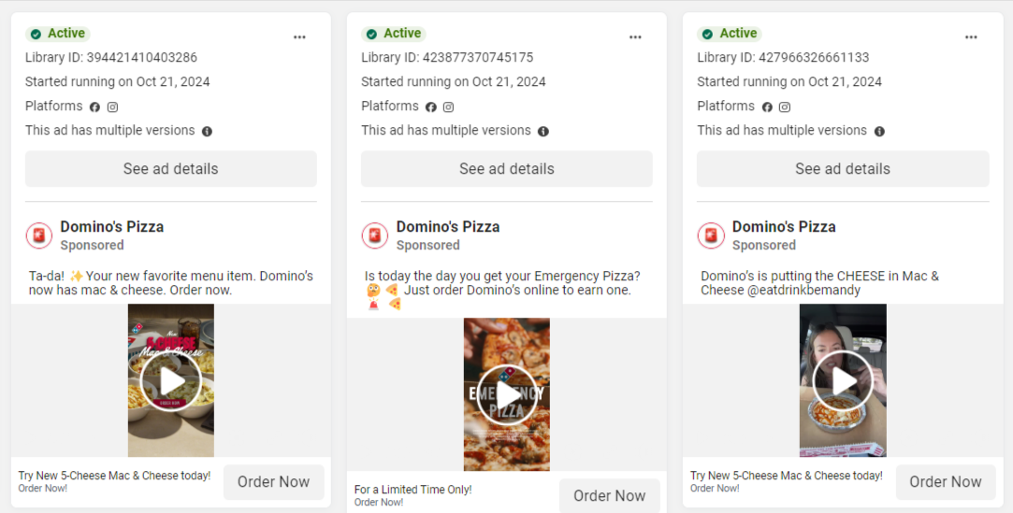Click Order Now on the Ta-da mac & cheese ad
The width and height of the screenshot is (1013, 513).
[274, 482]
